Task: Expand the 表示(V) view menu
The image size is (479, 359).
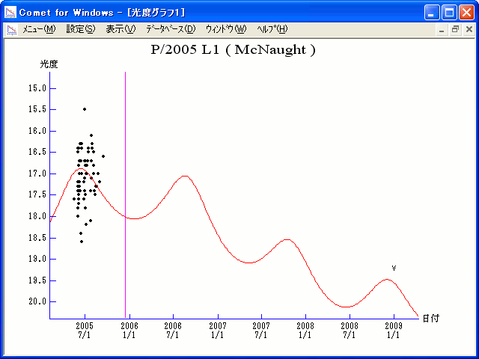Action: pos(120,29)
